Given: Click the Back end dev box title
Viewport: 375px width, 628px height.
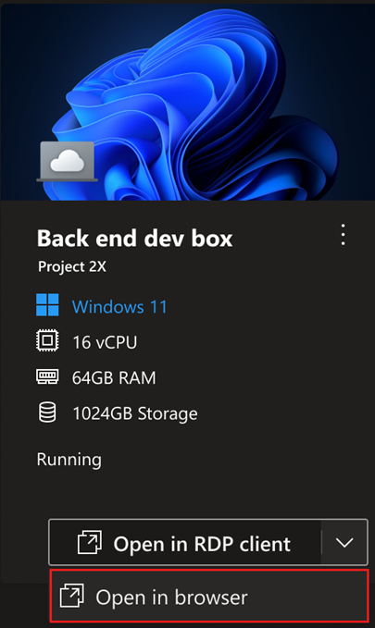Looking at the screenshot, I should click(135, 239).
